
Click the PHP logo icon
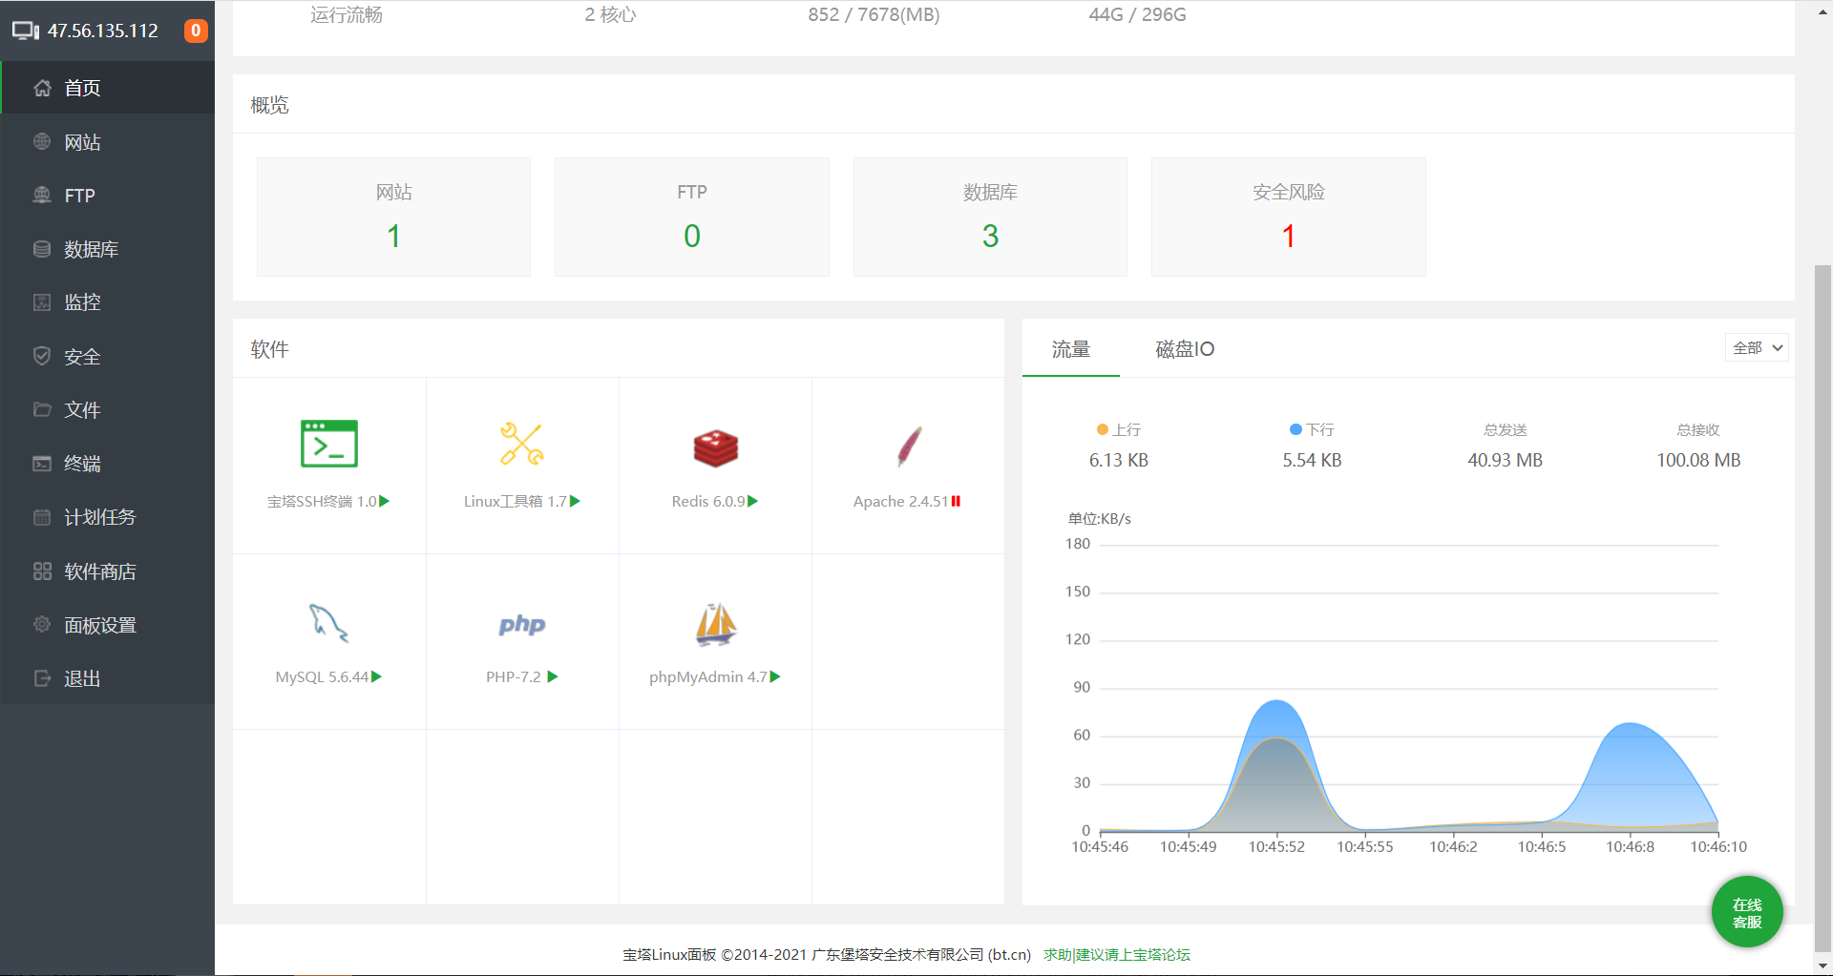(x=521, y=625)
